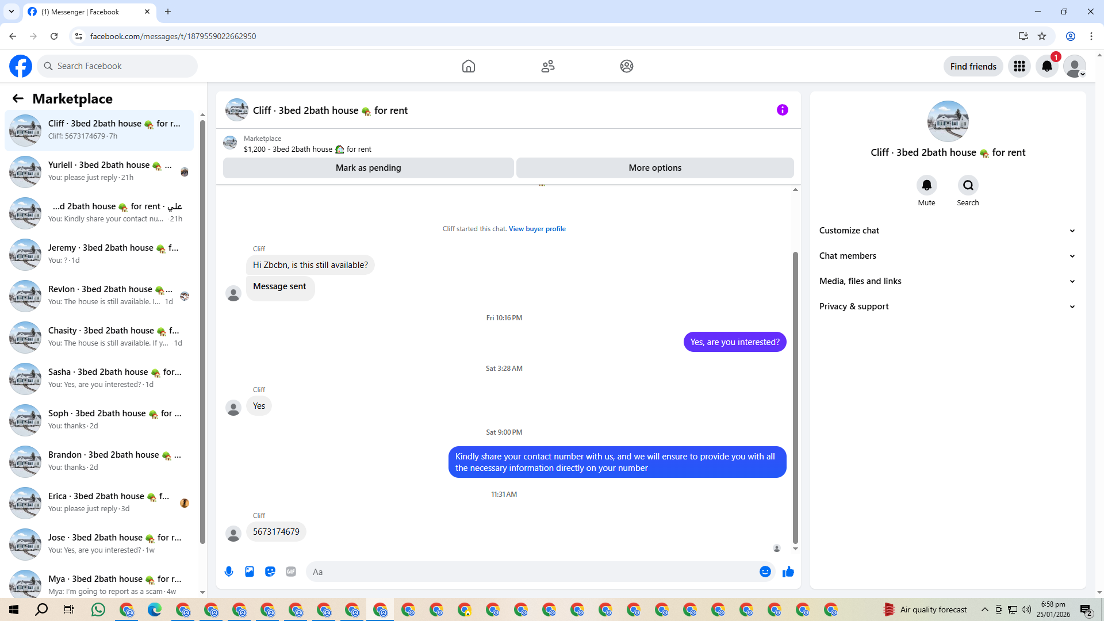
Task: Reload the page with browser refresh icon
Action: [x=54, y=36]
